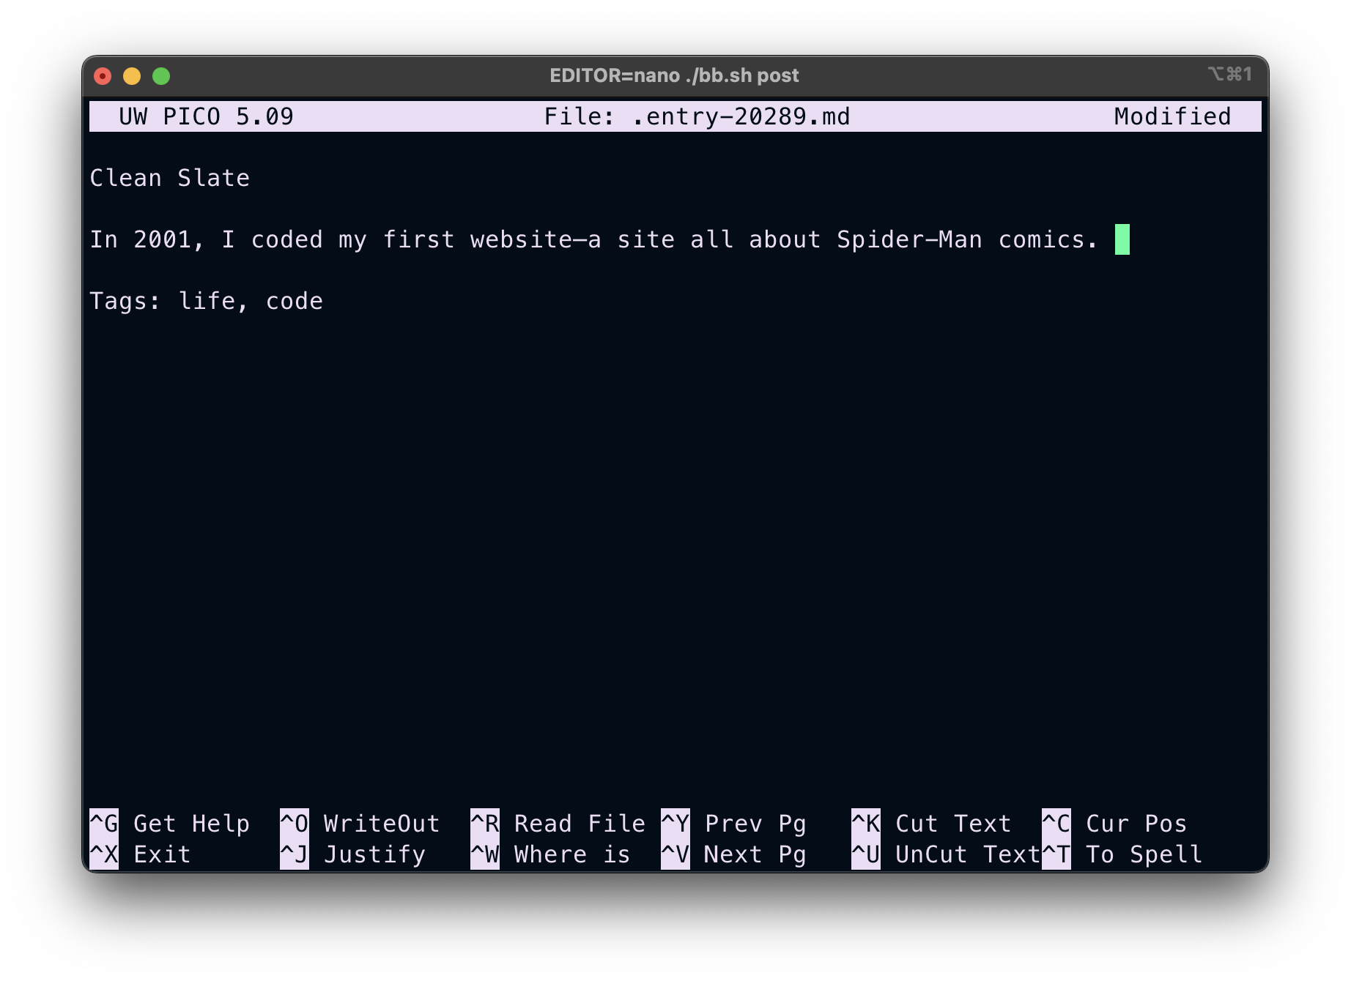Screen dimensions: 1351x981
Task: Minimize the terminal with yellow button
Action: coord(132,76)
